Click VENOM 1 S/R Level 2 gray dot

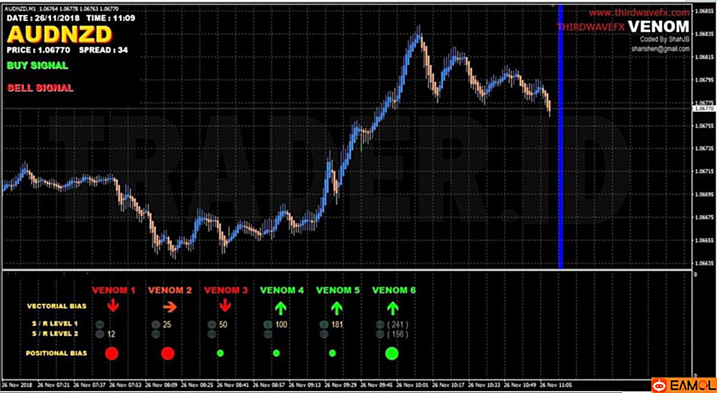[x=100, y=334]
